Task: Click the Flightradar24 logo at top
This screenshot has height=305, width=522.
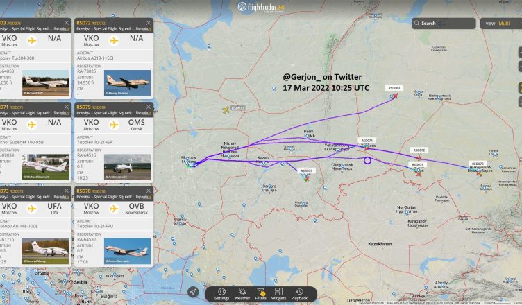Action: (x=261, y=7)
